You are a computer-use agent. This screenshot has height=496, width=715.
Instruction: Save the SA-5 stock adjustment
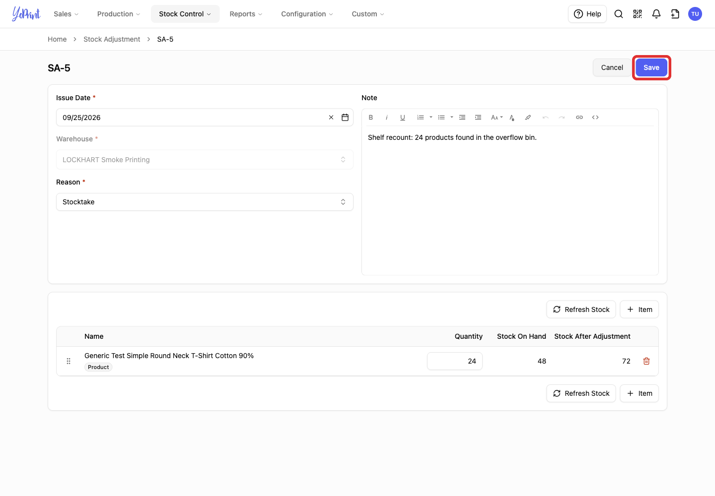[x=651, y=67]
